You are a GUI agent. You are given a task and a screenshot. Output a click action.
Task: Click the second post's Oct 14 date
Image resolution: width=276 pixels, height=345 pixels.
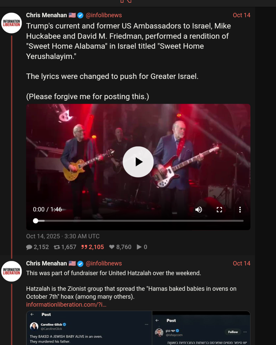tap(241, 264)
